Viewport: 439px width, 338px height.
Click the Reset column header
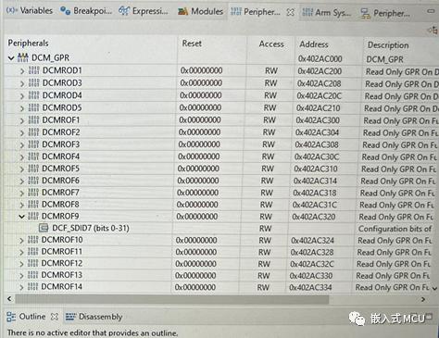point(192,44)
